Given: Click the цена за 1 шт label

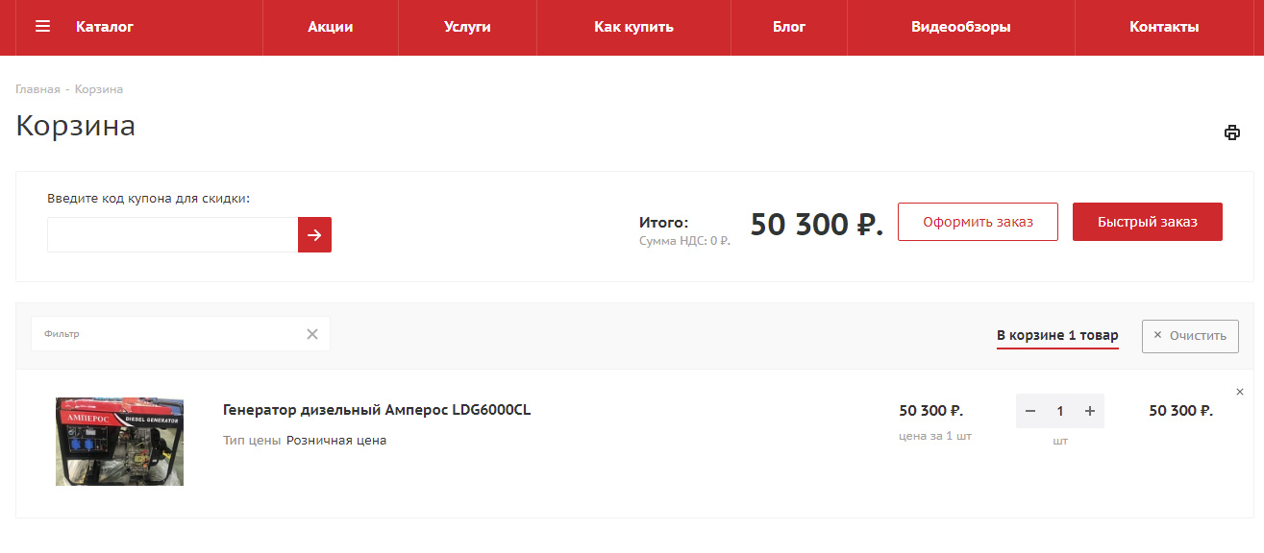Looking at the screenshot, I should (935, 436).
